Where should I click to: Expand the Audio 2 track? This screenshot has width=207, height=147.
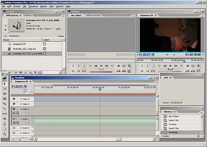[x=21, y=128]
